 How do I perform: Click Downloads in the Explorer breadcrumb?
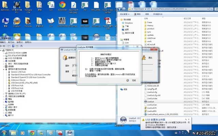point(139,9)
